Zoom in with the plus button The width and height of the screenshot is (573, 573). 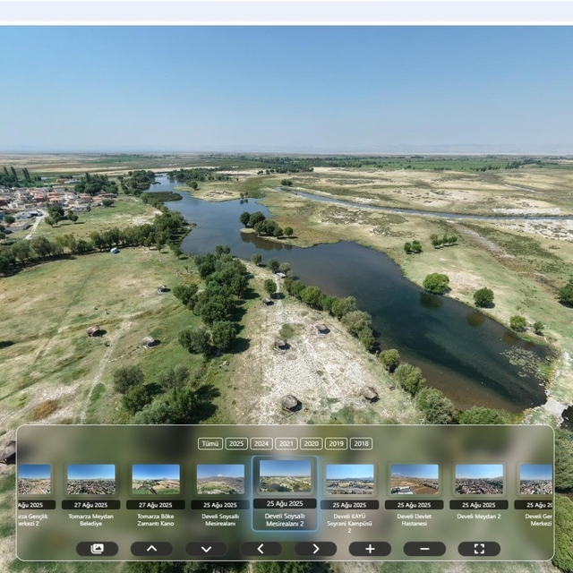click(x=370, y=549)
